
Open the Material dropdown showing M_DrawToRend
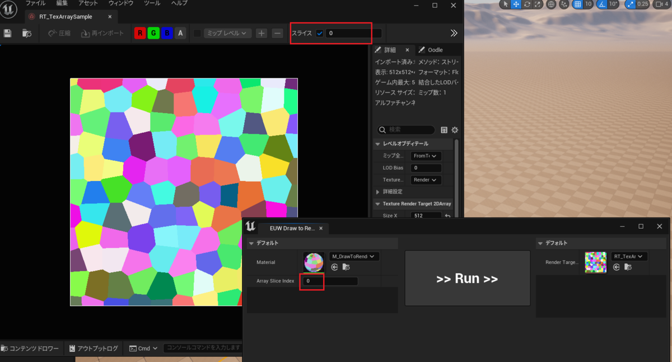coord(354,256)
